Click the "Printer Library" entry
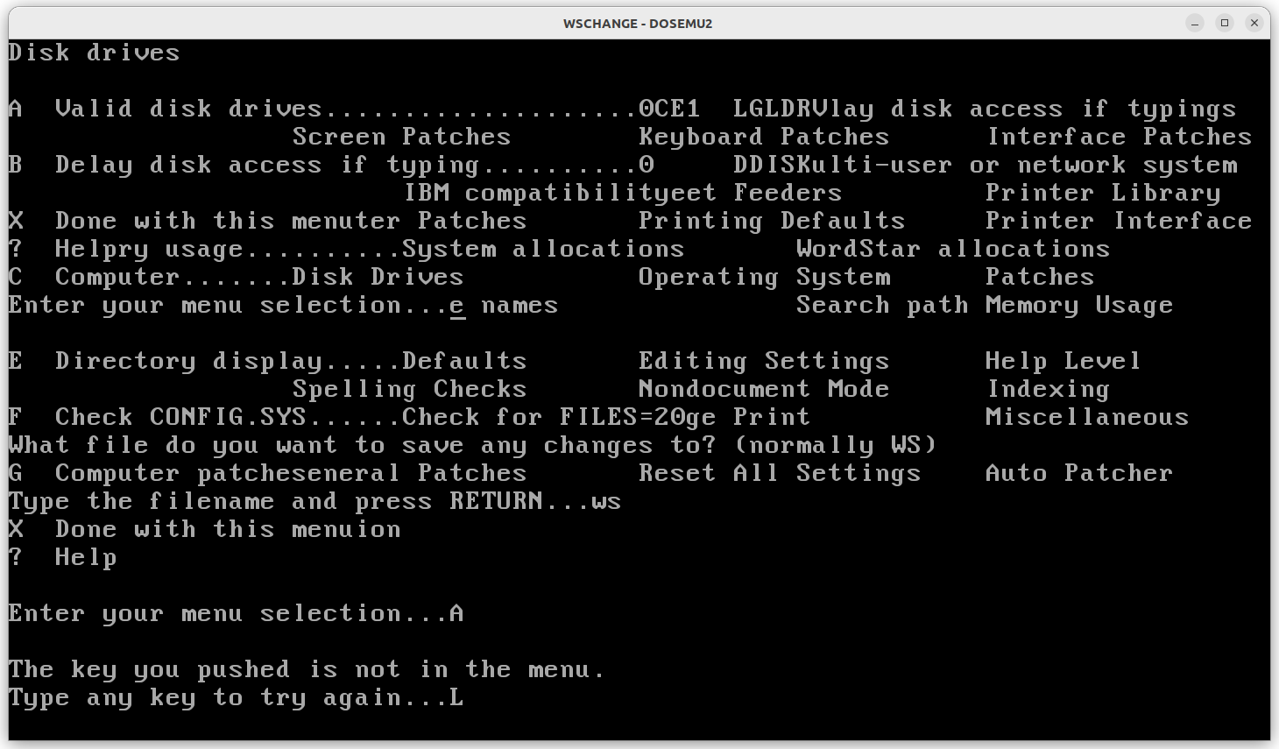Viewport: 1279px width, 749px height. point(1102,192)
